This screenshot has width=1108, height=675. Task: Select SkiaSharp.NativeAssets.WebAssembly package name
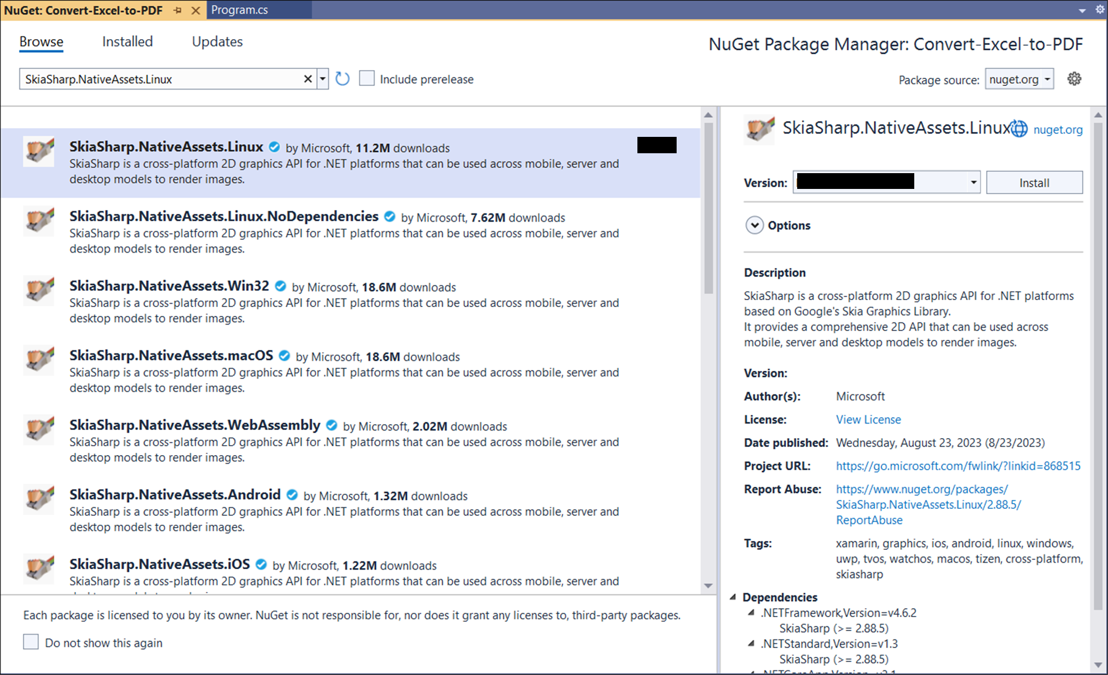click(x=195, y=425)
